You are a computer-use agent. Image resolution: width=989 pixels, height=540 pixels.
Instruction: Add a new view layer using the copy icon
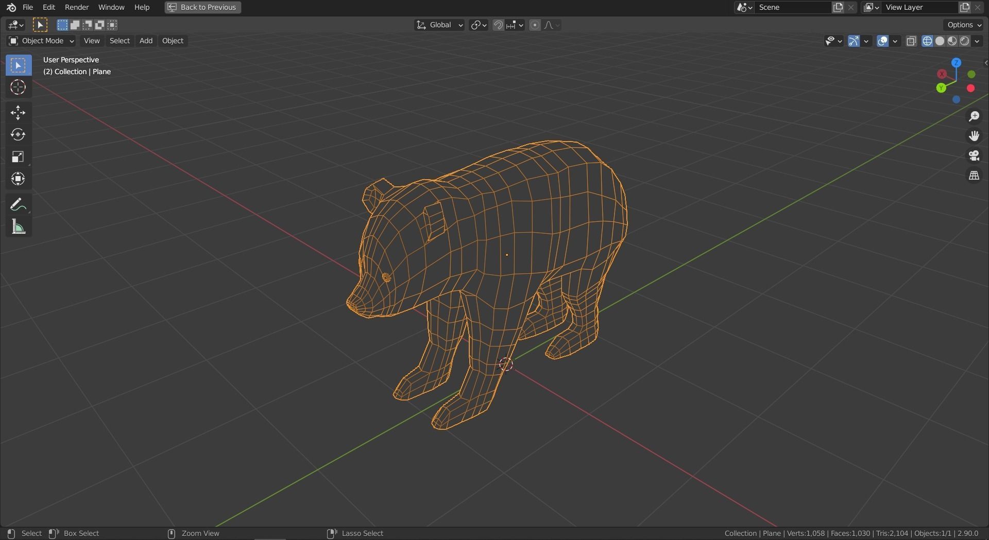[965, 7]
